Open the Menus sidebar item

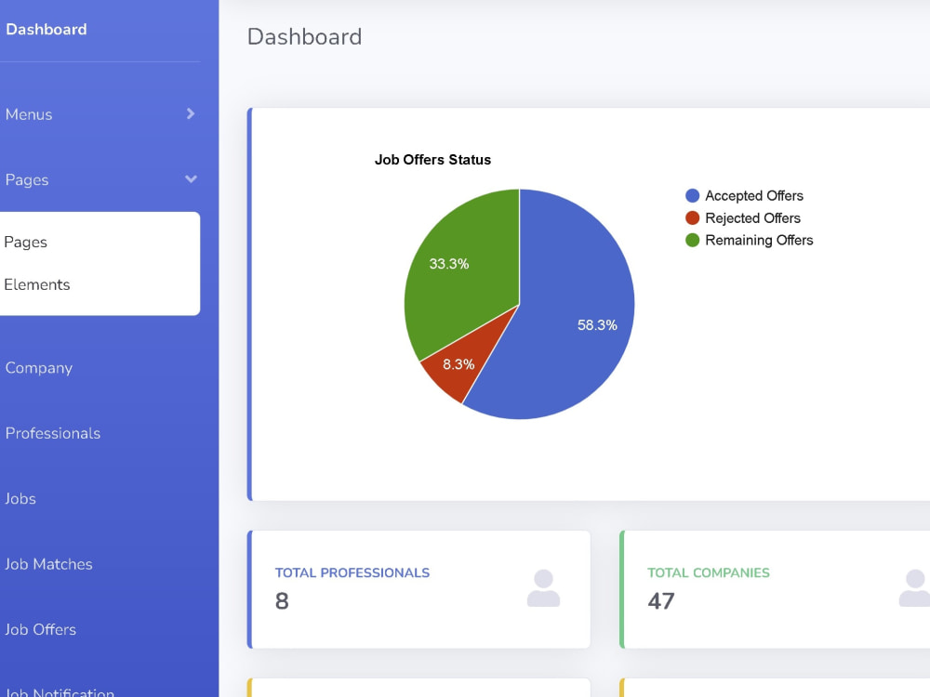[x=29, y=113]
